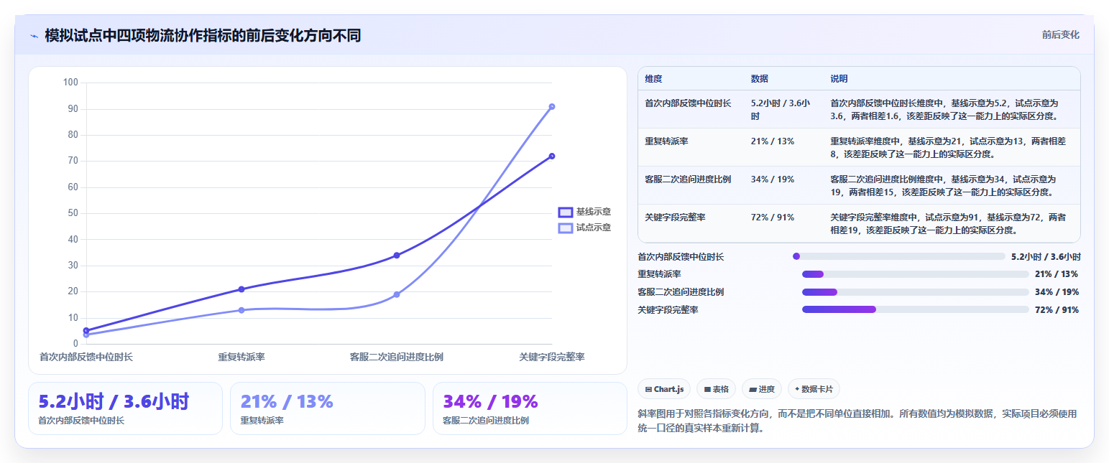Click the x-axis label 关键字段完整率
This screenshot has width=1109, height=463.
[552, 357]
